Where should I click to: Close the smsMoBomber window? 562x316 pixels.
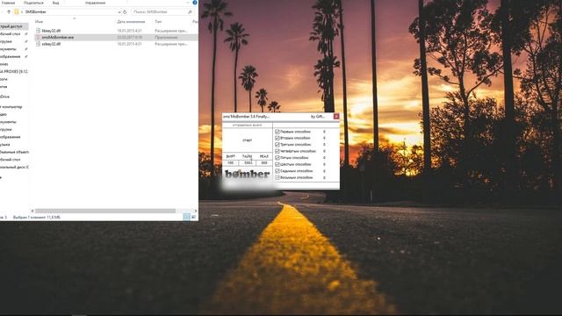click(336, 117)
